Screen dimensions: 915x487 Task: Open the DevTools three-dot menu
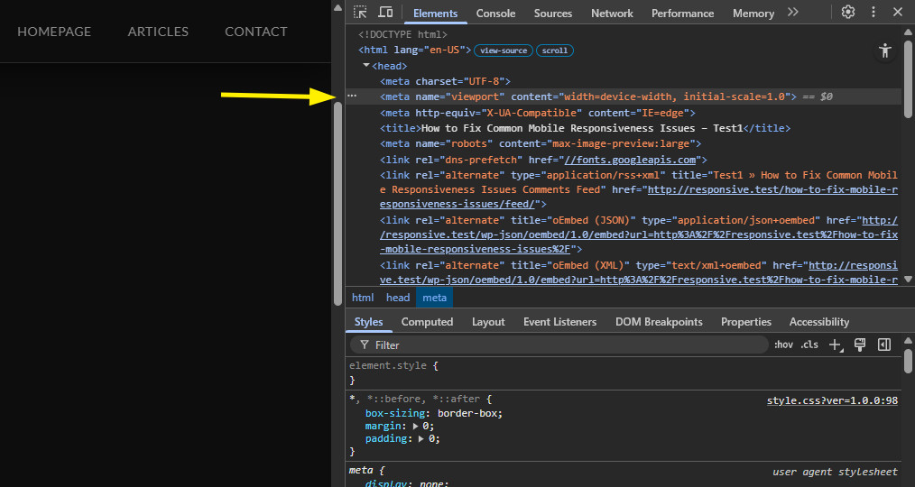click(873, 13)
